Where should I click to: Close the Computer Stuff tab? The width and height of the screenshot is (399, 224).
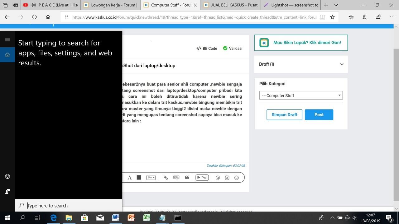195,5
